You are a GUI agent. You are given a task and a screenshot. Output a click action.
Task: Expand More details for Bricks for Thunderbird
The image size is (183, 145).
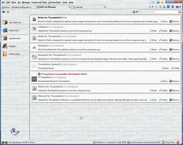click(164, 21)
